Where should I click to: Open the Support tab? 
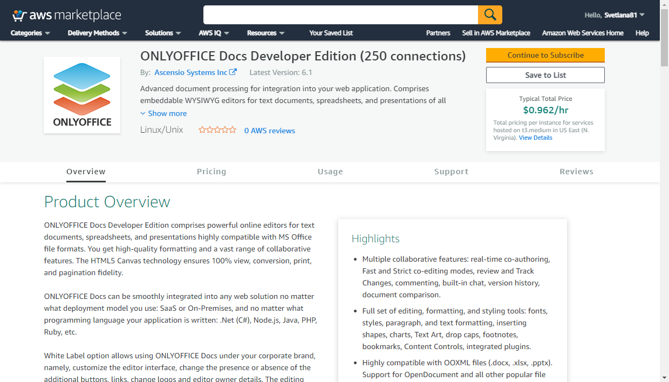(451, 172)
